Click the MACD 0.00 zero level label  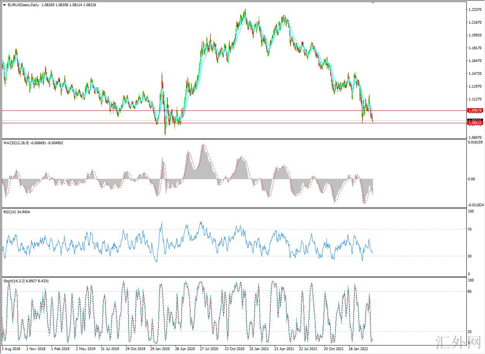(x=471, y=179)
